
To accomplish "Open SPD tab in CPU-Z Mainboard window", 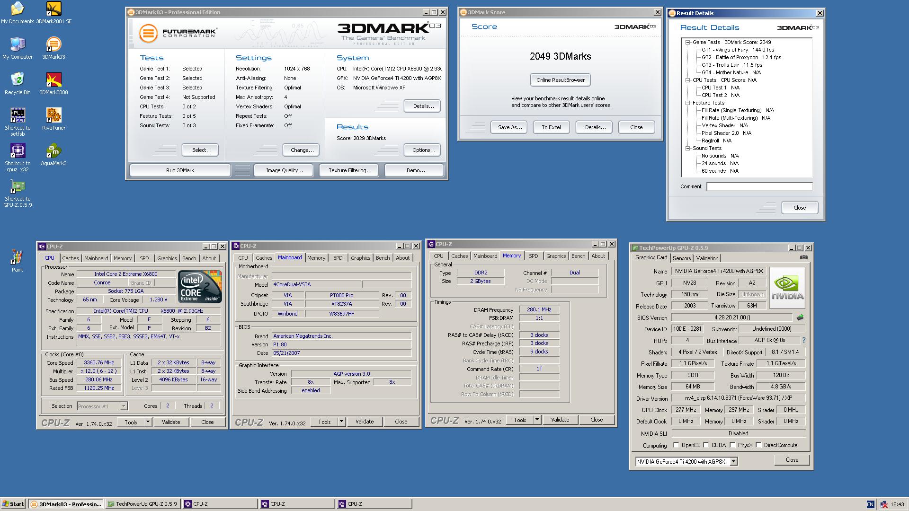I will 338,258.
